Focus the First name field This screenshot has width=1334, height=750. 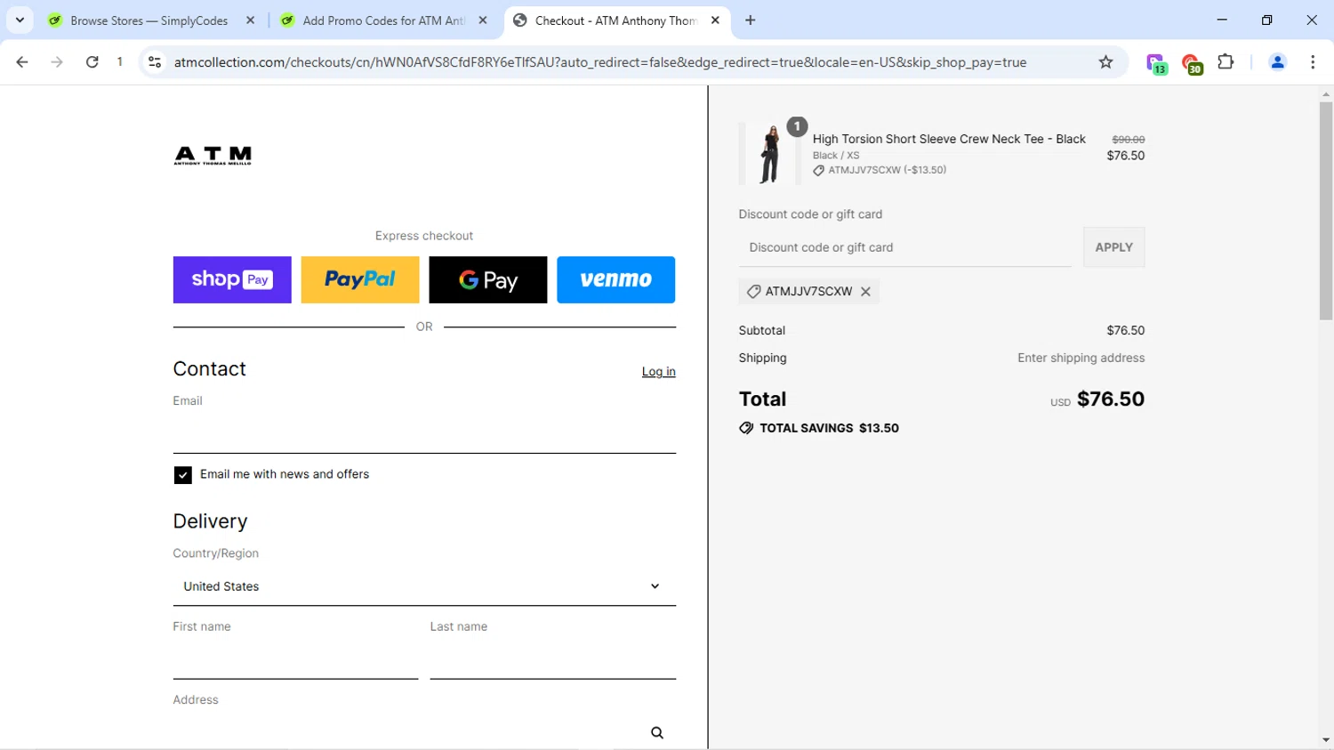tap(295, 658)
